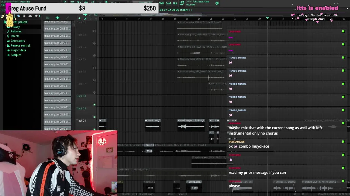Image resolution: width=350 pixels, height=196 pixels.
Task: Select the star favorites tab icon in browser
Action: pyautogui.click(x=36, y=16)
